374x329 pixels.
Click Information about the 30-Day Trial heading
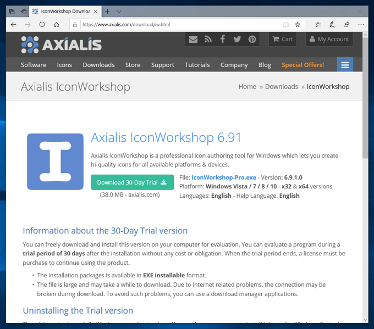point(105,231)
